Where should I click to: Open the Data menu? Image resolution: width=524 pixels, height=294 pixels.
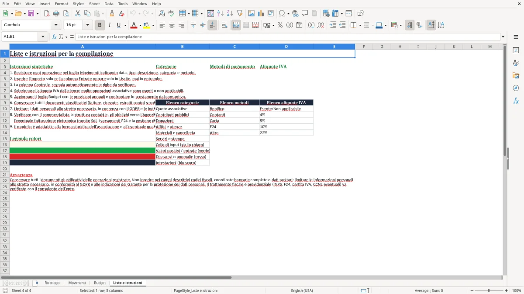point(109,3)
